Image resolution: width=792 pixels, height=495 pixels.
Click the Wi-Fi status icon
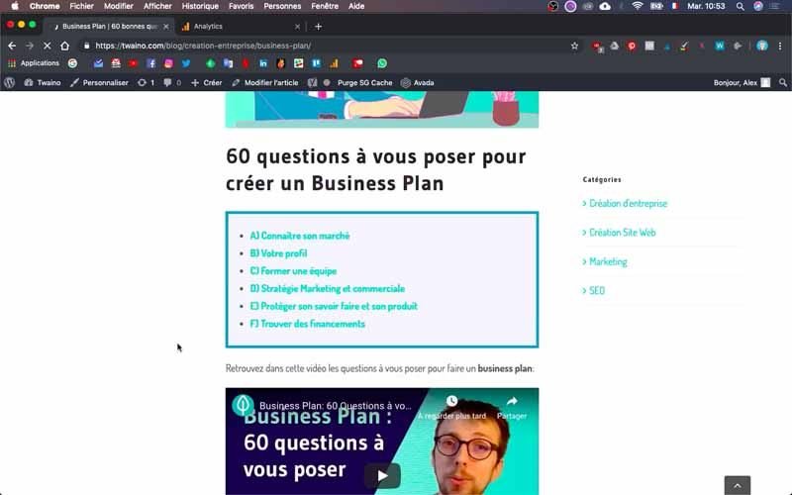[x=638, y=6]
